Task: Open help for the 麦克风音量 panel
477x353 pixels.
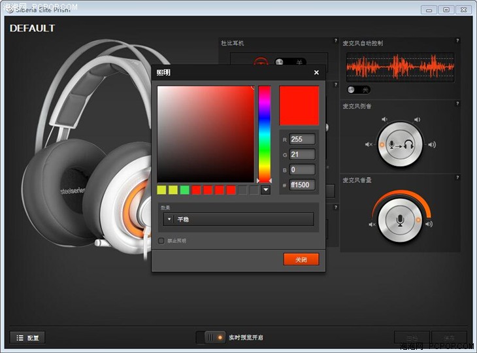Action: (457, 177)
